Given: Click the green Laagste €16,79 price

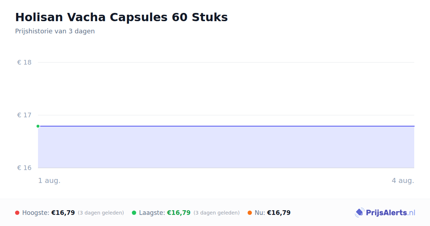Looking at the screenshot, I should point(179,213).
